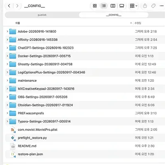Select gallery view toolbar icon

pyautogui.click(x=122, y=6)
